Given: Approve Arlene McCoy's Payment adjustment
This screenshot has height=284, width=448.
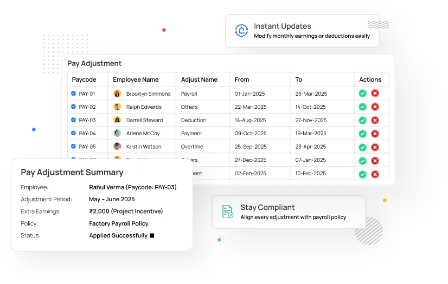Looking at the screenshot, I should coord(362,134).
